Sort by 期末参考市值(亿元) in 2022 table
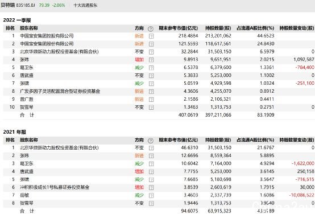Viewport: 315px width, 214px height. (178, 28)
